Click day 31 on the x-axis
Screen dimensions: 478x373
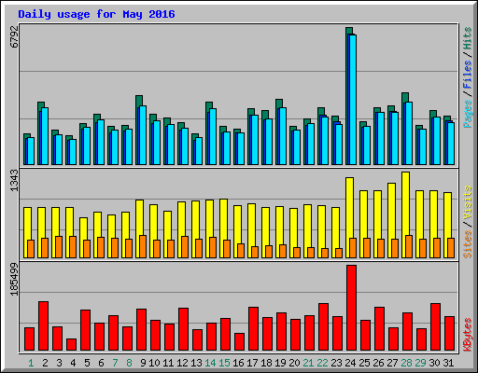point(448,363)
